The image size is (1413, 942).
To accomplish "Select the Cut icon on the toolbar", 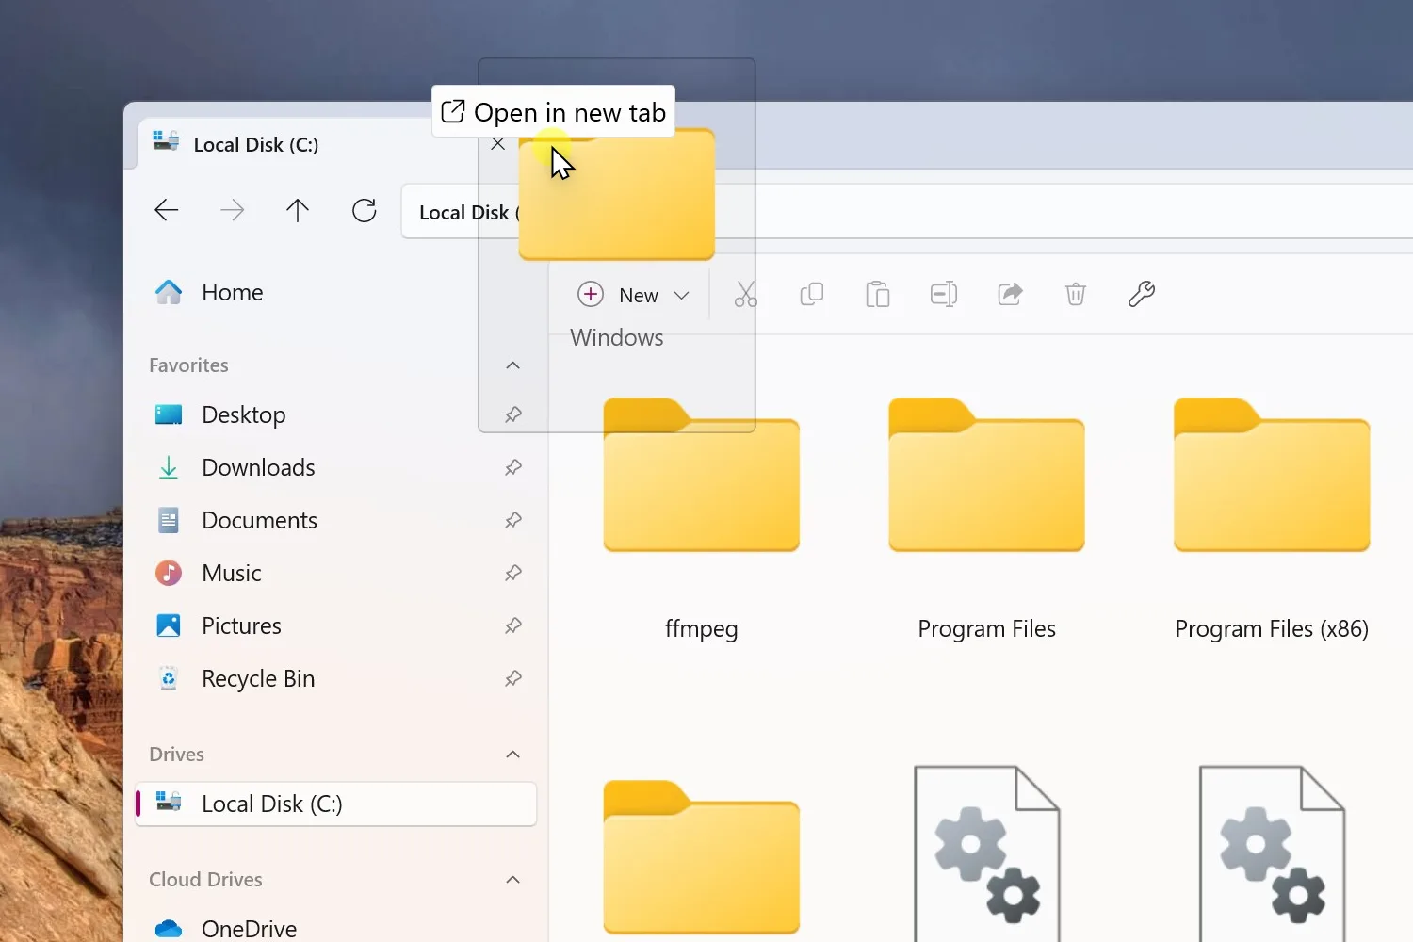I will coord(745,294).
